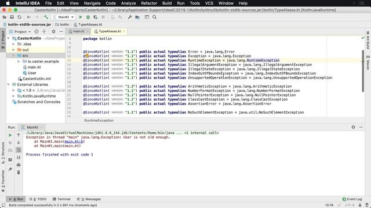Toggle soft-wrap in Run console
This screenshot has height=208, width=371.
19,150
